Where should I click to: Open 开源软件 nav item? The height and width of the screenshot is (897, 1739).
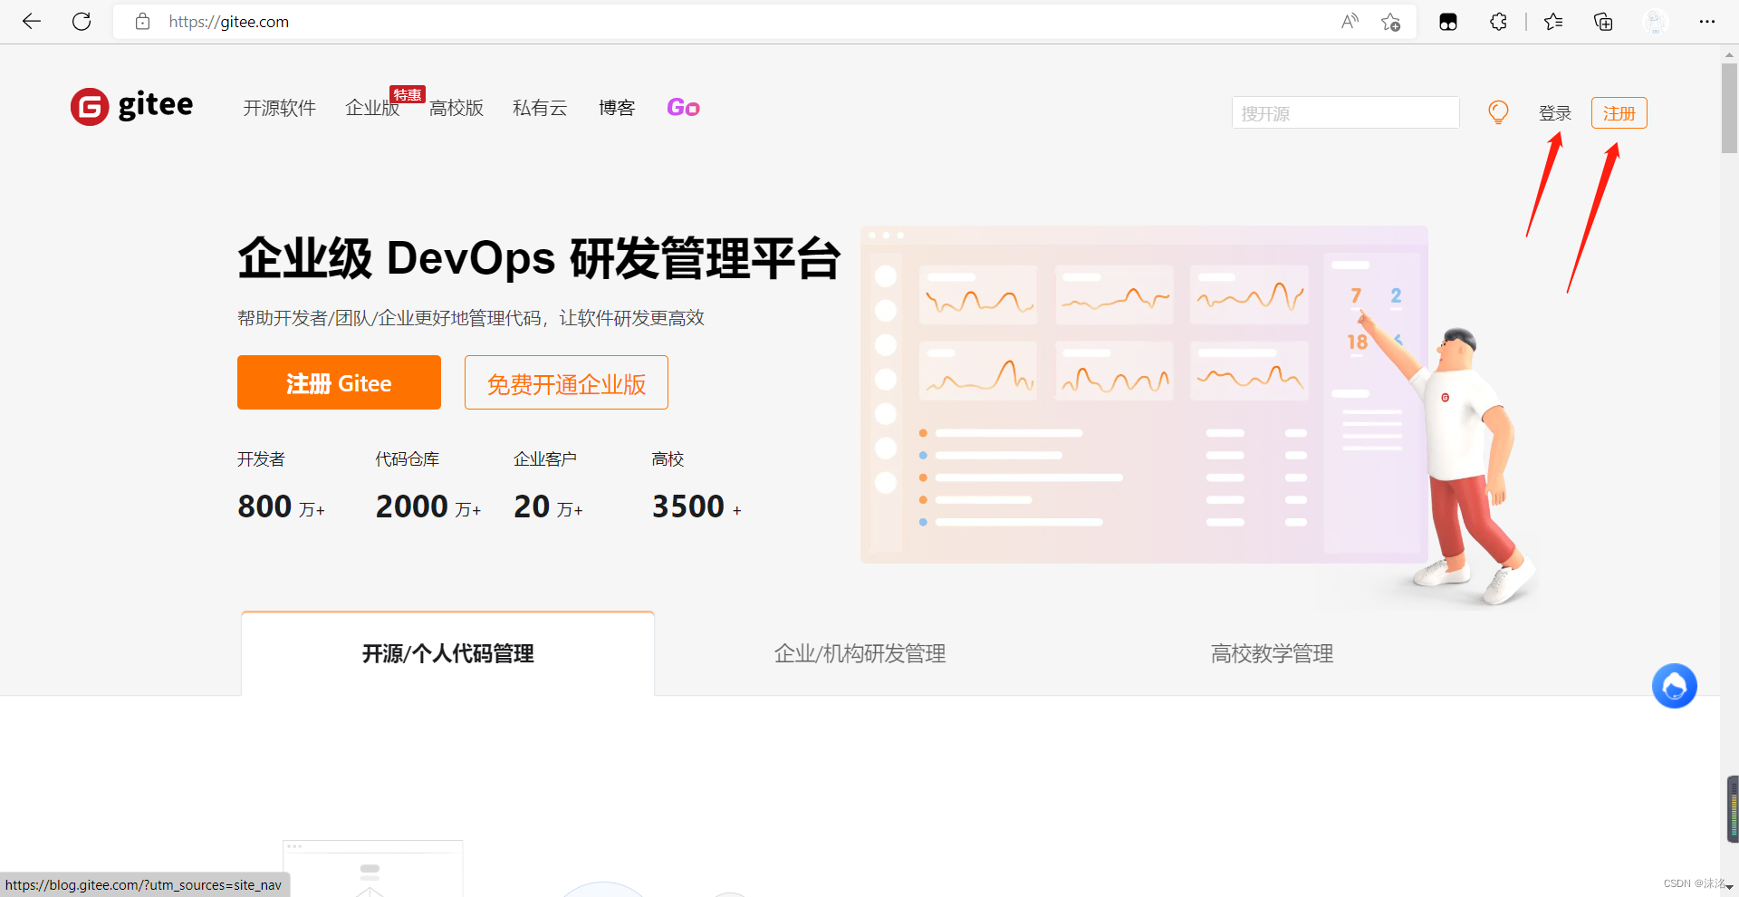[x=279, y=109]
